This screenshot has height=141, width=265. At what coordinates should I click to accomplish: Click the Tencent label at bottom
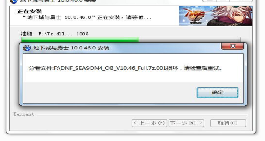point(24,114)
